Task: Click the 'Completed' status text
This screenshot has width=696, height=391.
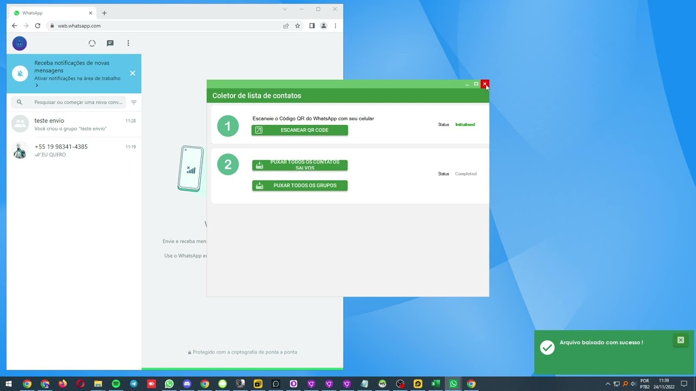Action: pyautogui.click(x=465, y=174)
